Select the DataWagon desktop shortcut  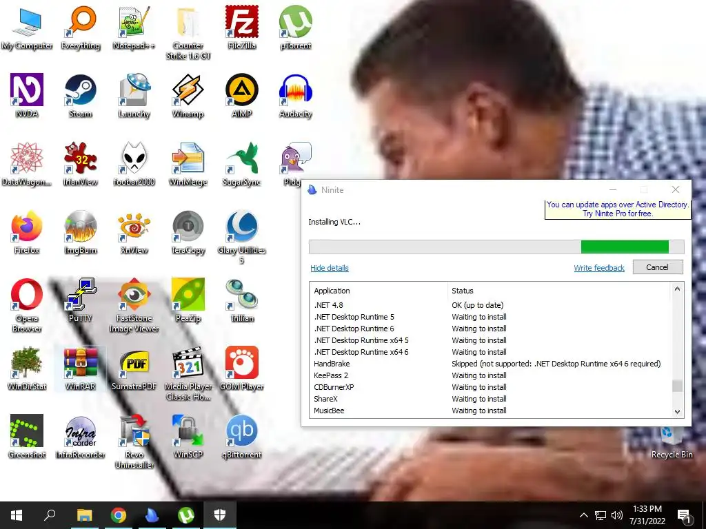pos(27,164)
